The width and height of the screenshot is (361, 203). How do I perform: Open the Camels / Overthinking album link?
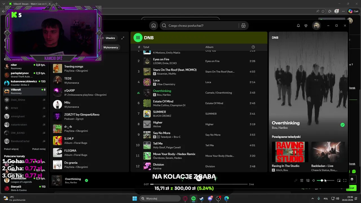[219, 93]
